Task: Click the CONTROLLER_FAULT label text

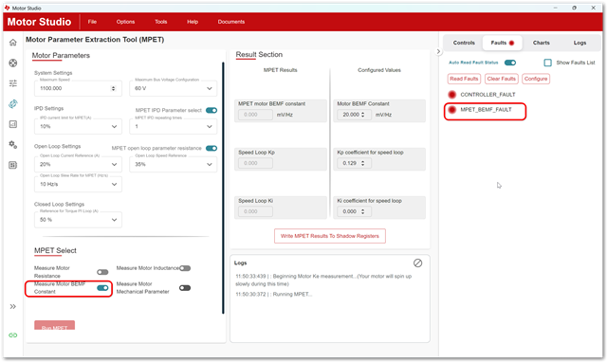Action: pyautogui.click(x=487, y=95)
